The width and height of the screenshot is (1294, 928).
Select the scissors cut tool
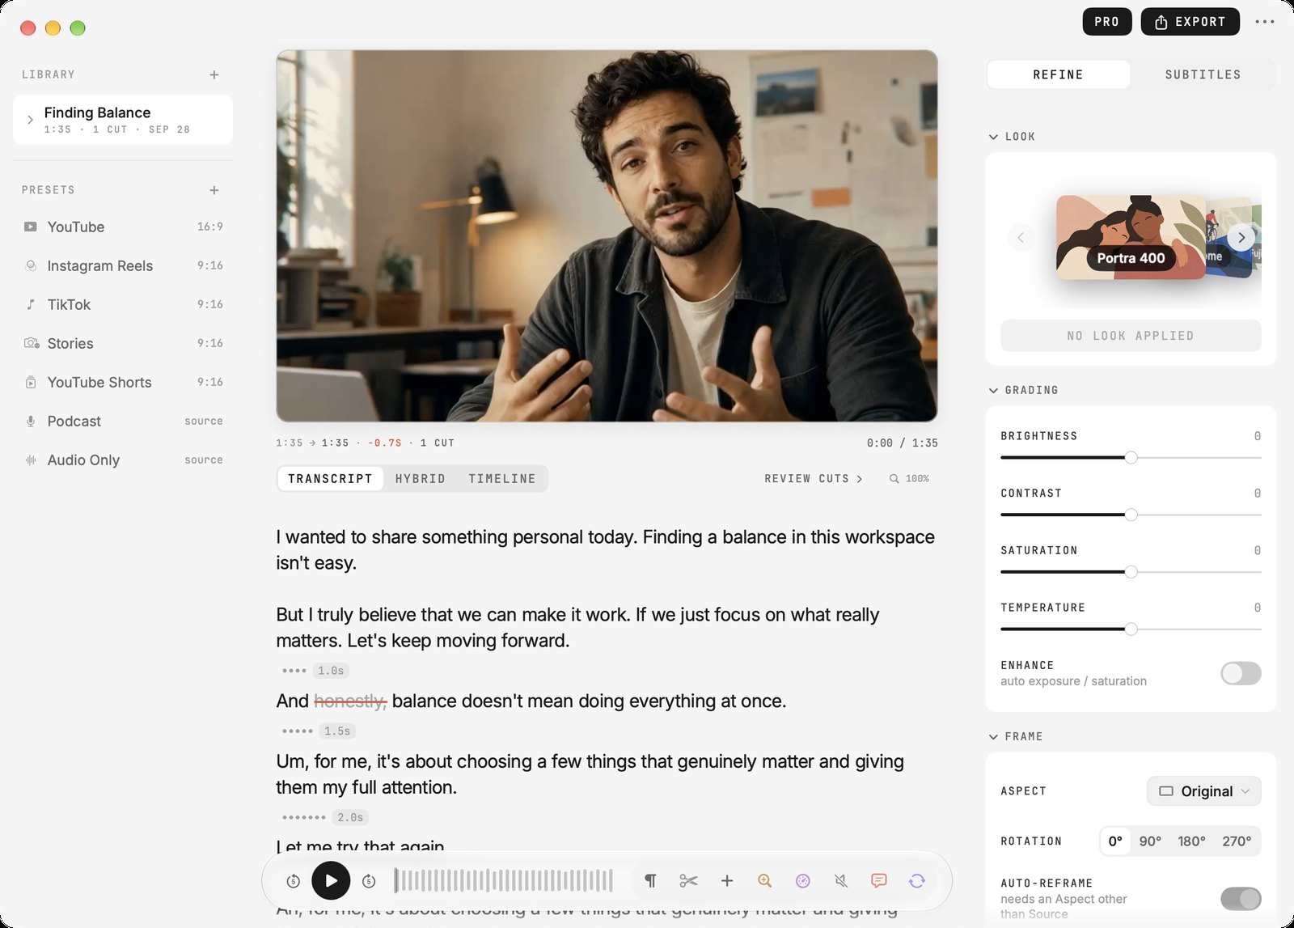pyautogui.click(x=688, y=881)
